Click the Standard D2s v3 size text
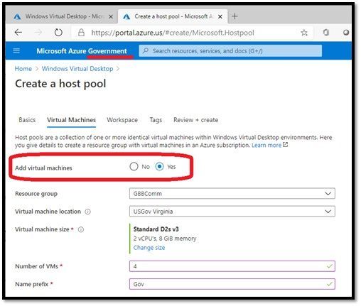Screen dimensions: 361x306 point(156,229)
